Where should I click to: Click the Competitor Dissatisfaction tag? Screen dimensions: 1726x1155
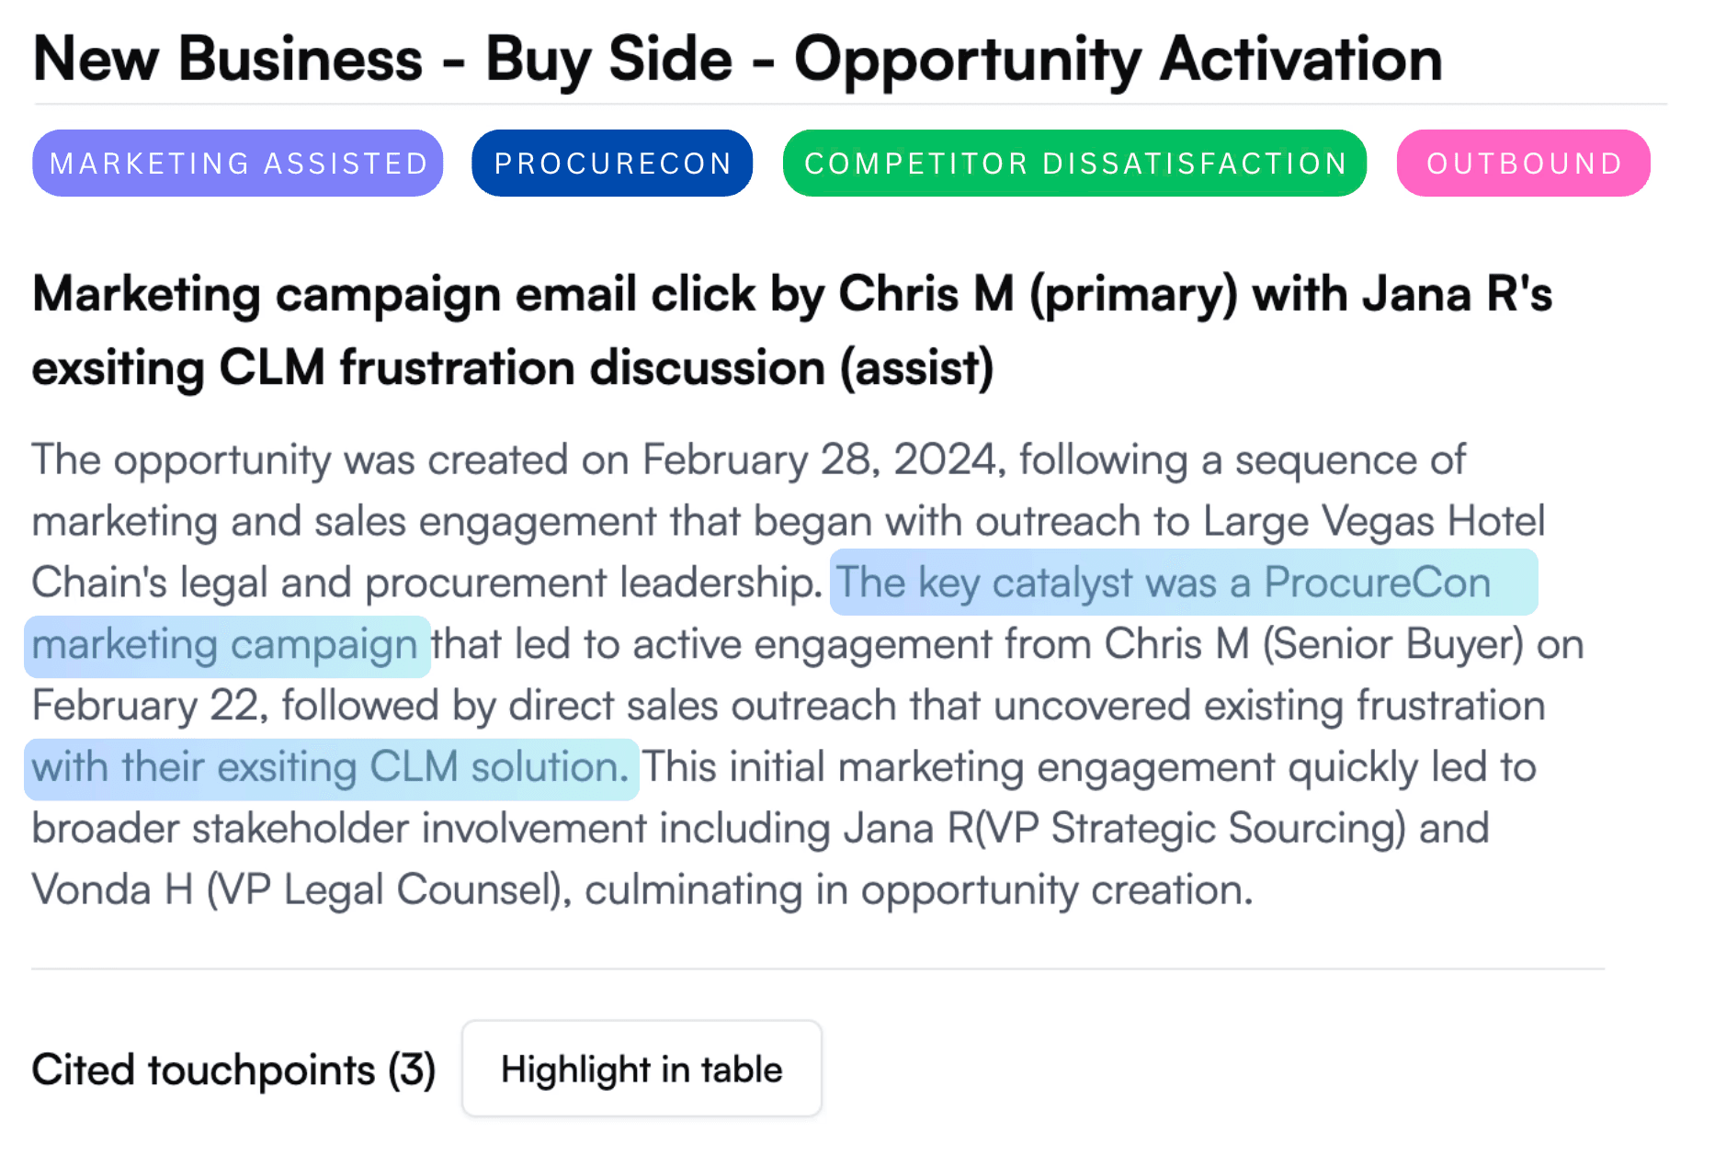click(1074, 164)
